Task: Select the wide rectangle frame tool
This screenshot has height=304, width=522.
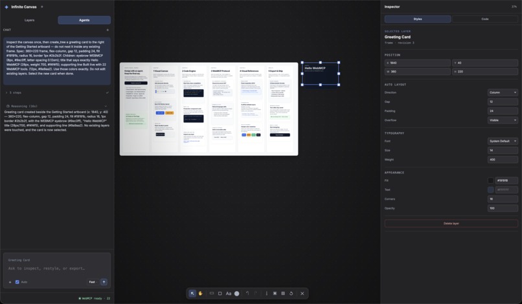Action: (x=211, y=294)
